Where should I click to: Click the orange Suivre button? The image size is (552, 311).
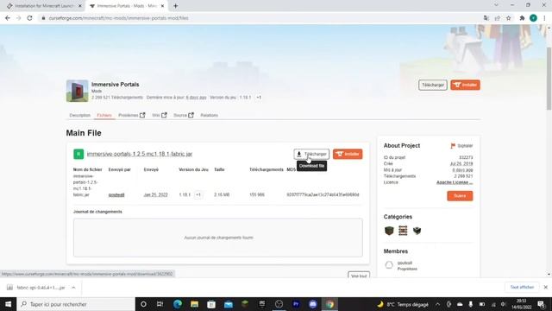click(460, 196)
